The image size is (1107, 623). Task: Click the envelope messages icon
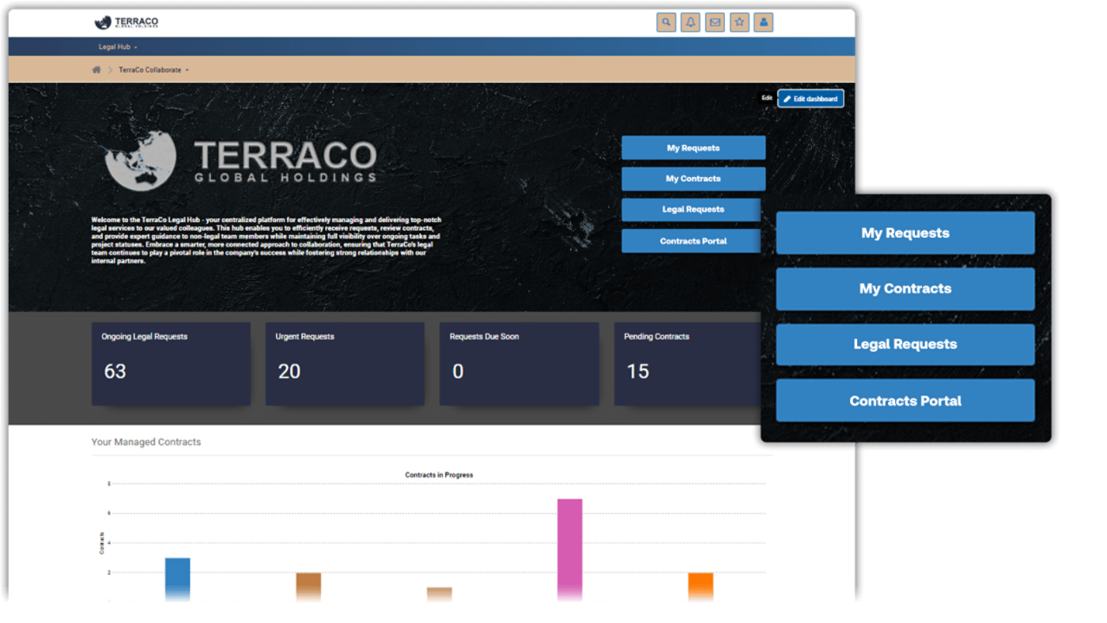714,22
